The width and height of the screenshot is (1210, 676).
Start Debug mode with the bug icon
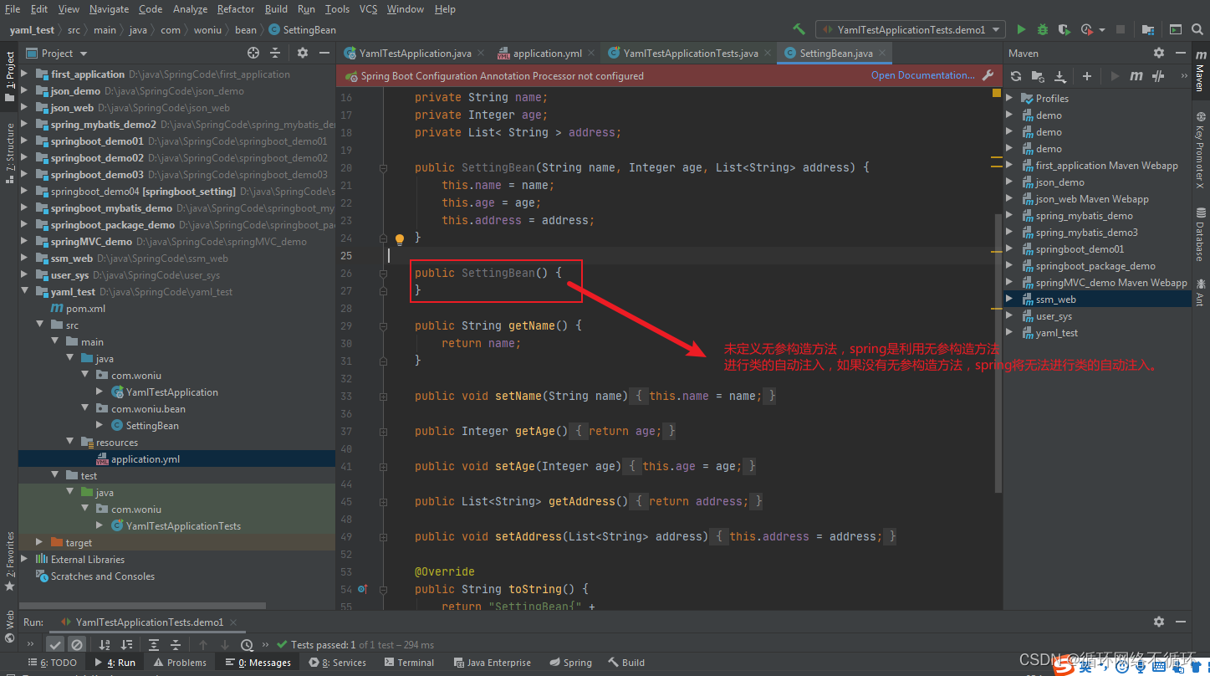click(1042, 28)
